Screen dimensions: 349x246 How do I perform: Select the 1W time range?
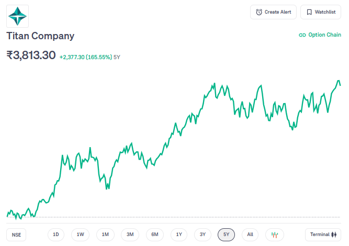(80, 234)
